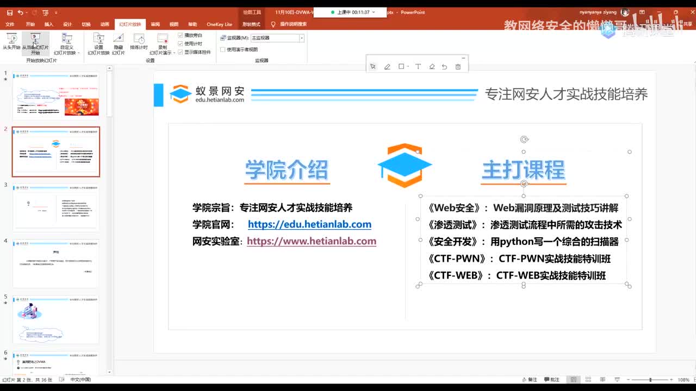The height and width of the screenshot is (391, 696).
Task: Toggle Play Narrations (播放旁白) checkbox
Action: [181, 35]
